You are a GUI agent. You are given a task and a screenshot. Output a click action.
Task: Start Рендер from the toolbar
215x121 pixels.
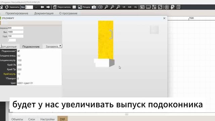point(84,7)
